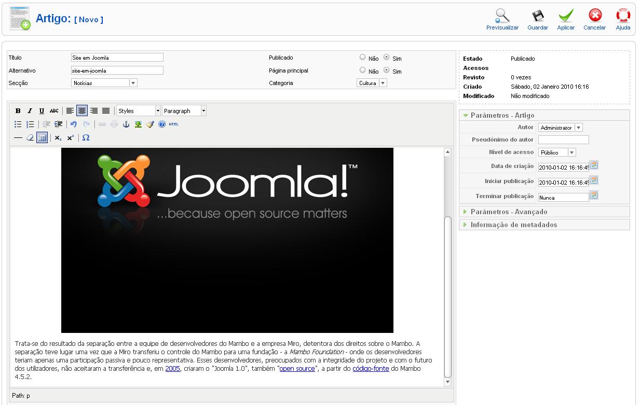640x405 pixels.
Task: Open the editor help icon
Action: coord(162,124)
